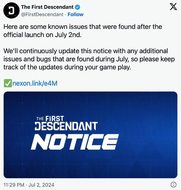This screenshot has width=181, height=190.
Task: Click the 'official launch' text
Action: coord(24,35)
